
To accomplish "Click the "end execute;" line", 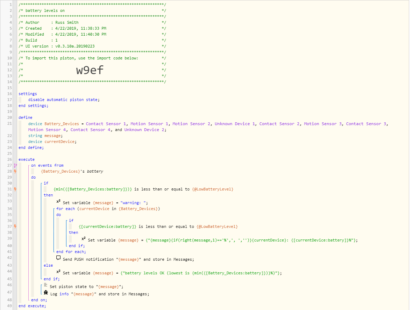I will pyautogui.click(x=32, y=306).
